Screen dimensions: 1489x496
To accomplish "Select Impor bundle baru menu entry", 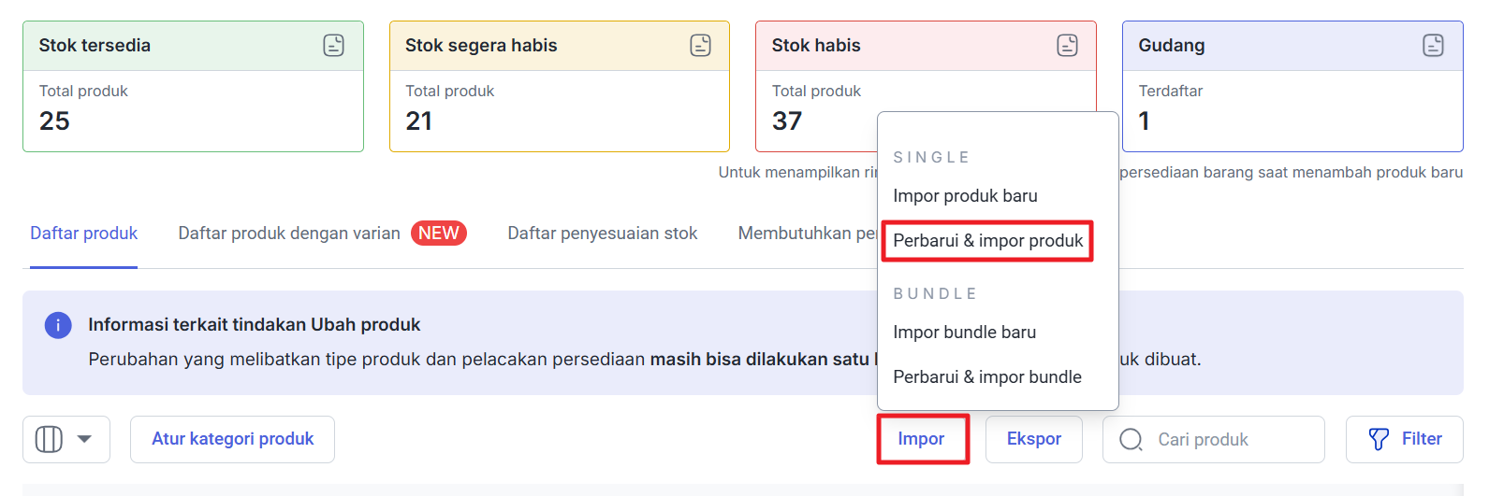I will pyautogui.click(x=964, y=333).
